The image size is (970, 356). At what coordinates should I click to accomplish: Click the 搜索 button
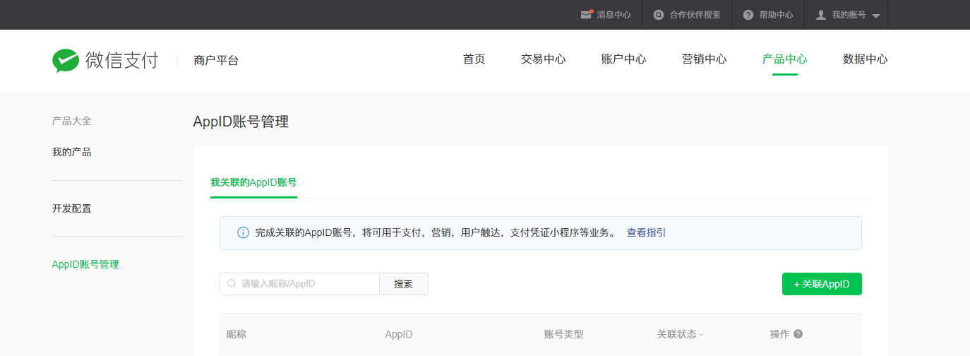point(404,284)
